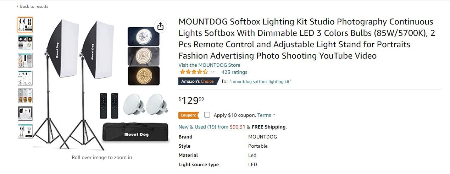Expand the star ratings dropdown arrow

(x=212, y=72)
